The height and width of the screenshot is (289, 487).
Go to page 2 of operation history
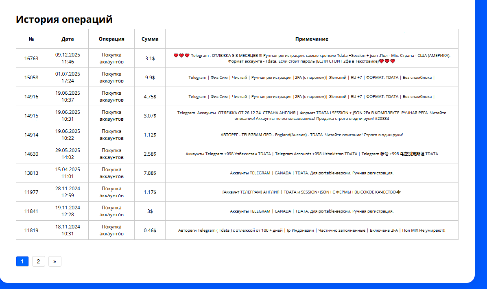[x=38, y=261]
